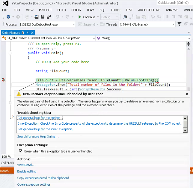
Task: Close the exception helper popup
Action: 187,94
